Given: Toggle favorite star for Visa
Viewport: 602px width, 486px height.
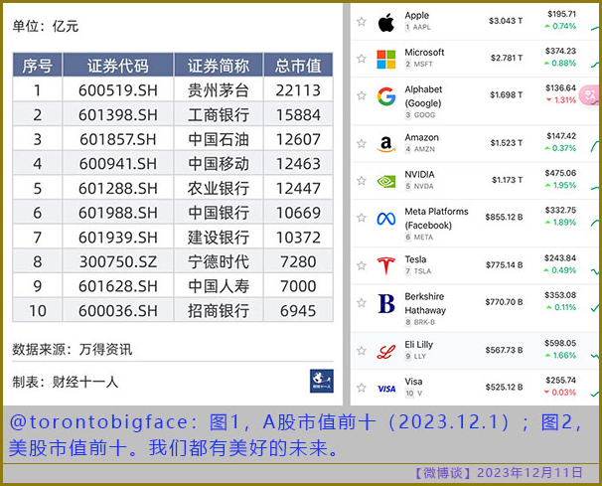Looking at the screenshot, I should tap(362, 388).
